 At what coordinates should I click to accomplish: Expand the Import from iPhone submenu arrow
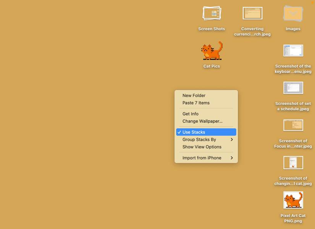232,158
